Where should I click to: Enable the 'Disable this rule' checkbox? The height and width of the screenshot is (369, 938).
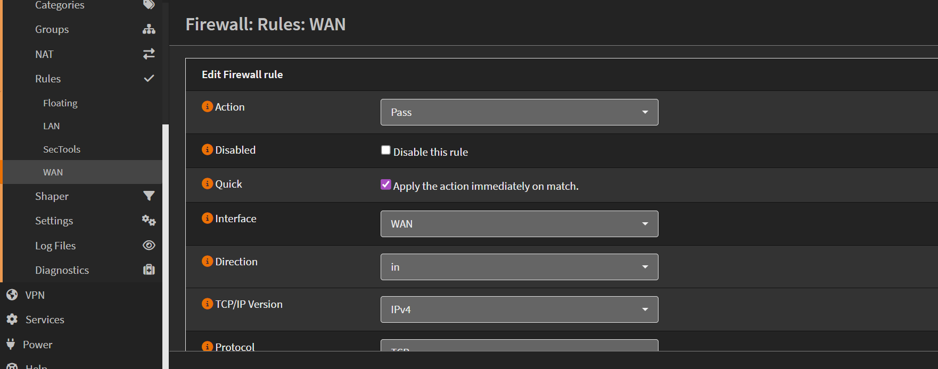point(386,150)
